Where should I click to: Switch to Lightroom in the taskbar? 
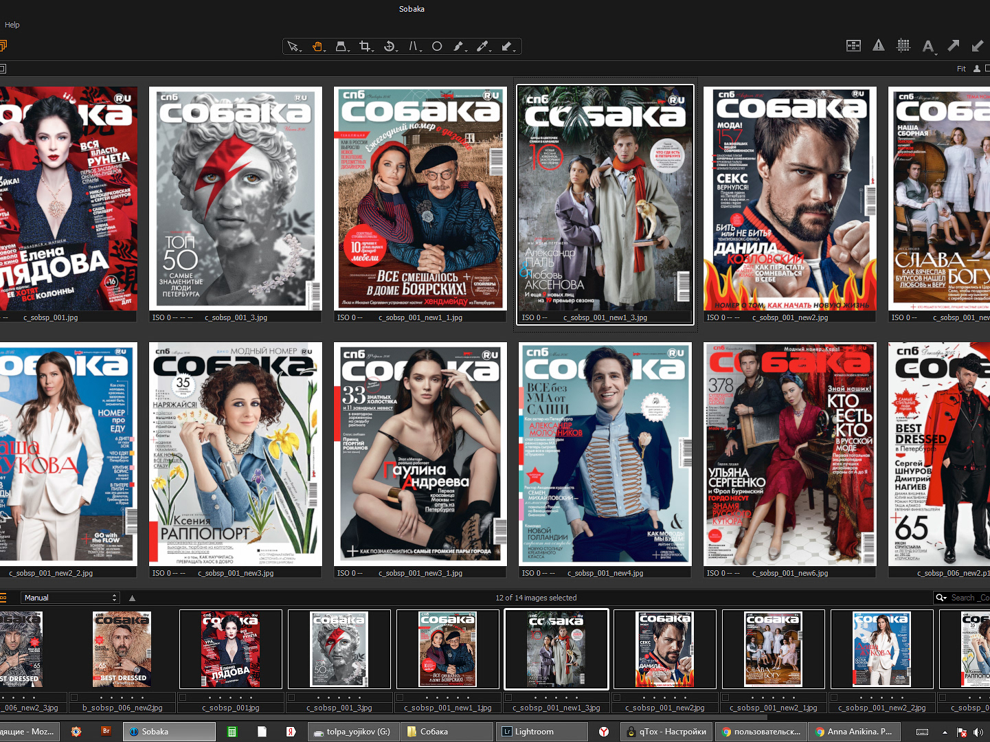click(541, 732)
